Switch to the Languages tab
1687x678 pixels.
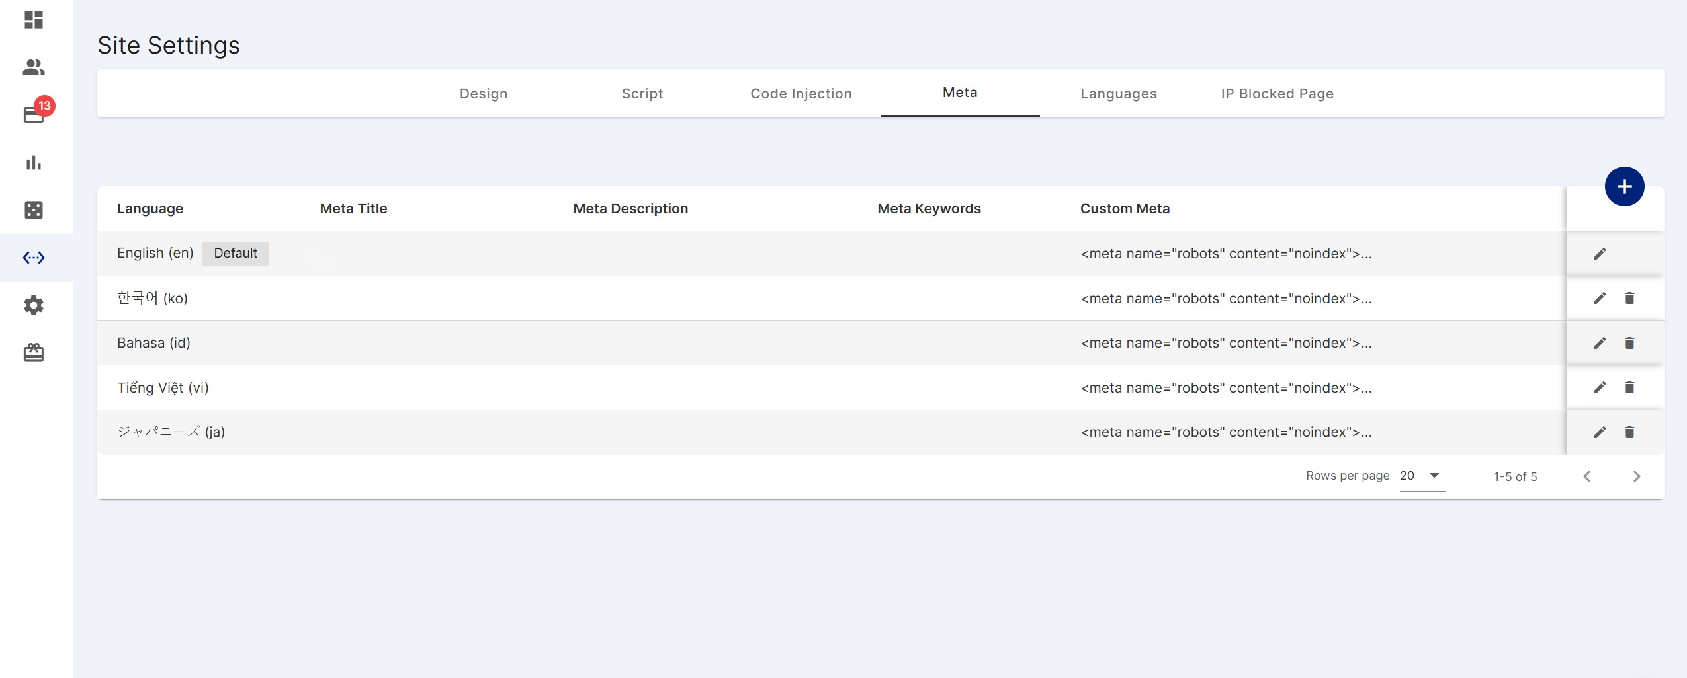point(1119,94)
